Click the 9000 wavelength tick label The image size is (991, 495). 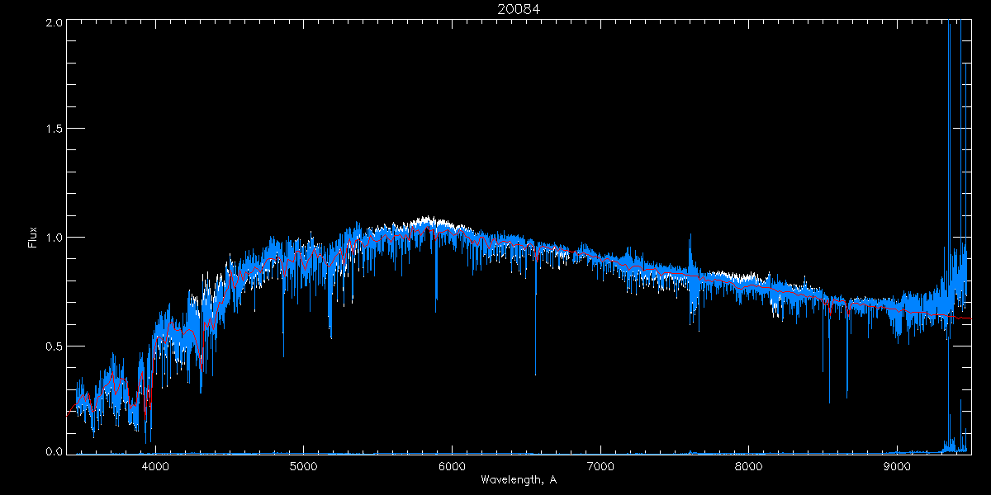point(897,464)
